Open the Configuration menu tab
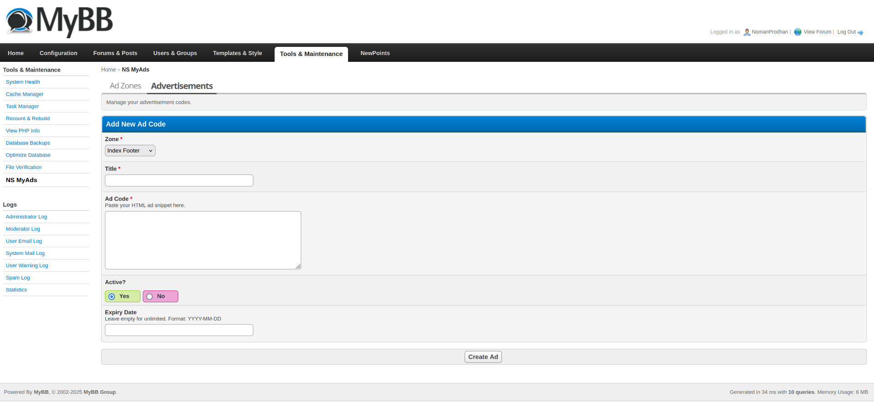This screenshot has width=874, height=402. (x=58, y=53)
